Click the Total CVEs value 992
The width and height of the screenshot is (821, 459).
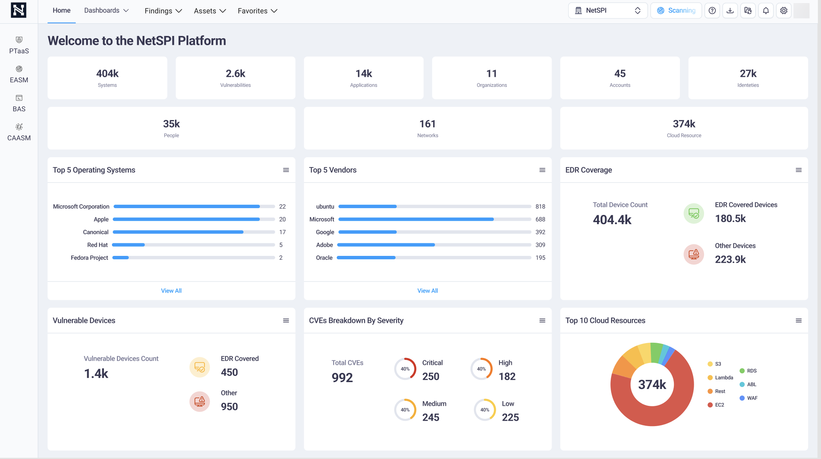(x=342, y=378)
